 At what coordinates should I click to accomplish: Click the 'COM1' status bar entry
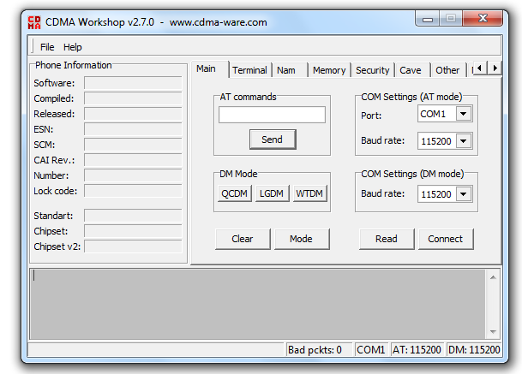click(x=371, y=350)
